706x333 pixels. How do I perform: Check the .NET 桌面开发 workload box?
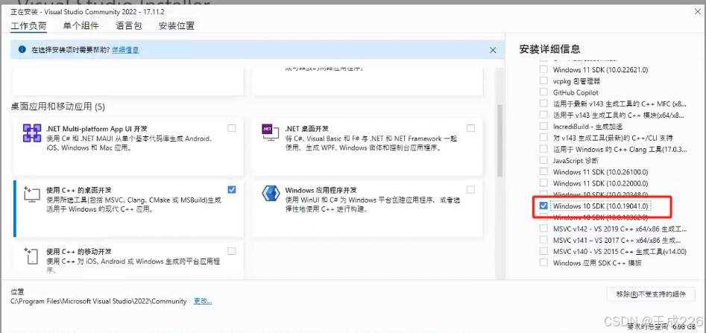point(470,128)
